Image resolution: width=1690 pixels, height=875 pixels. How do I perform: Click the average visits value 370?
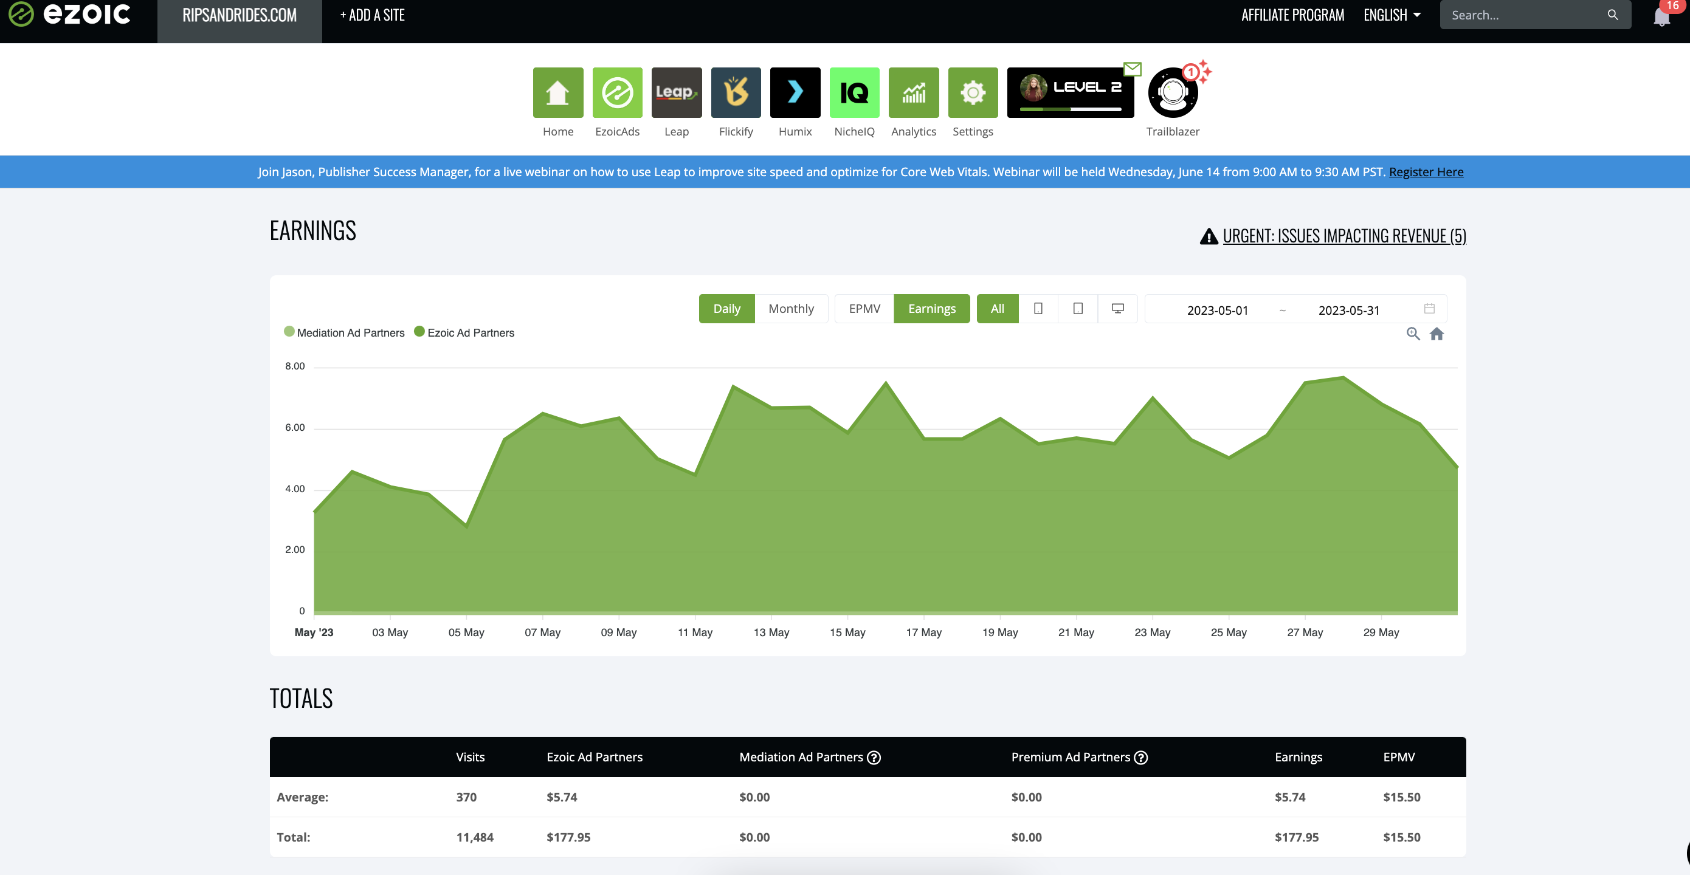[x=466, y=797]
